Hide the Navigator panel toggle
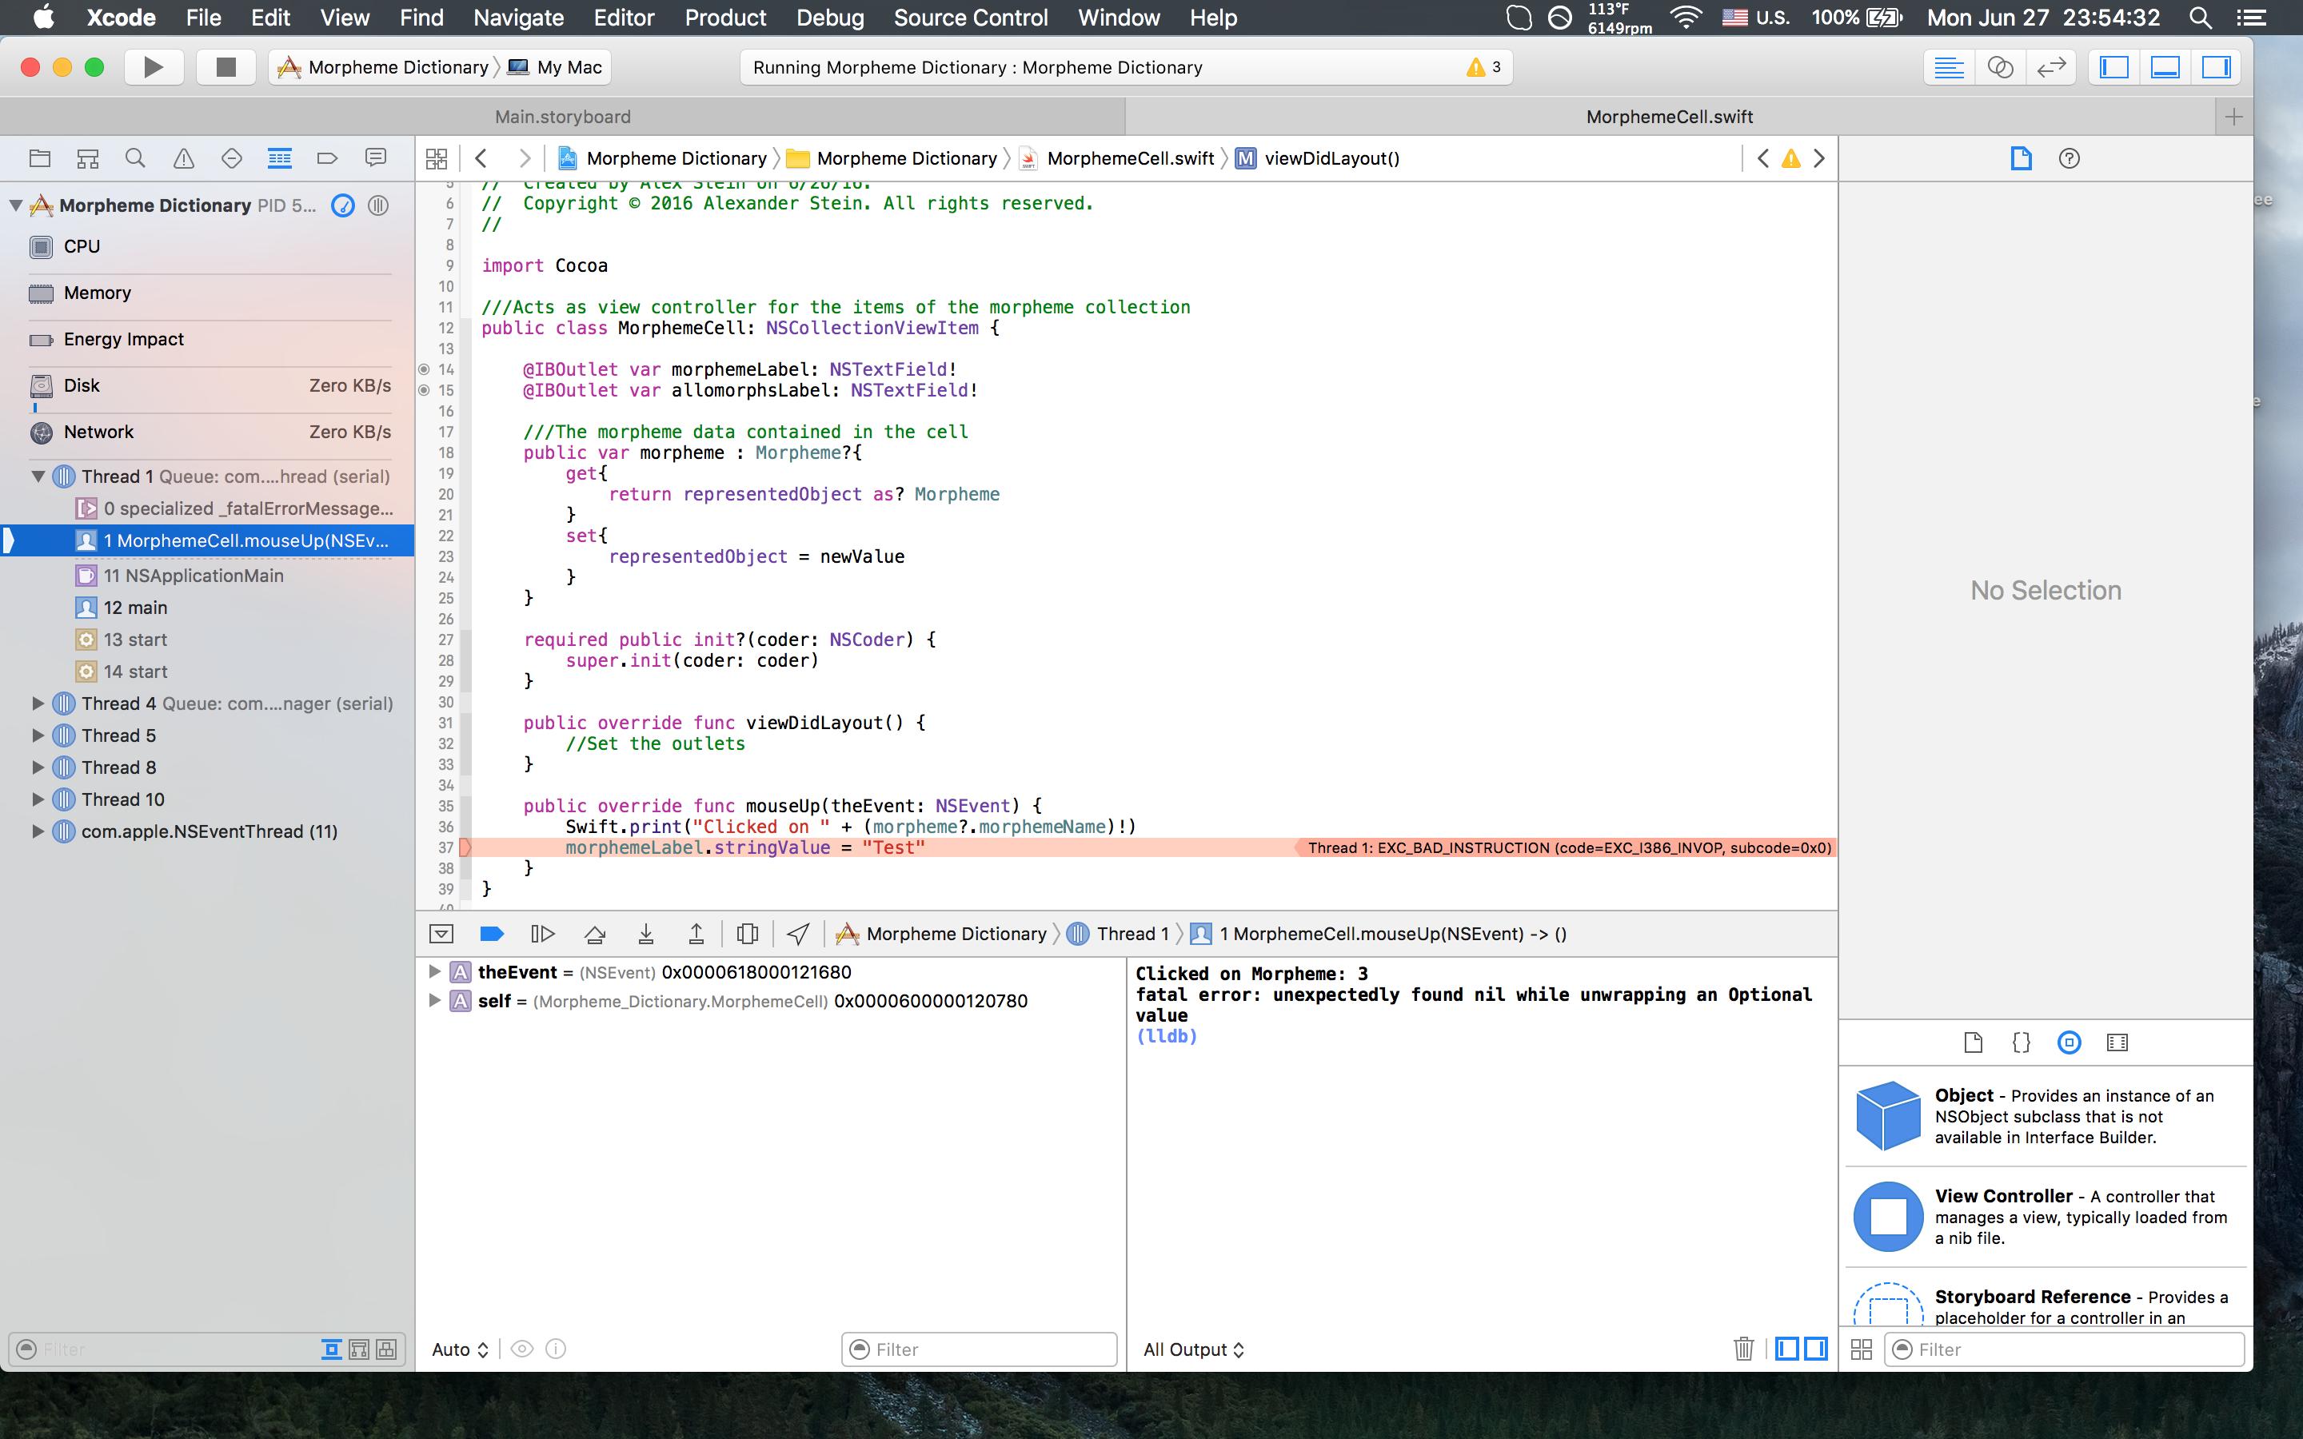Viewport: 2303px width, 1439px height. coord(2114,68)
